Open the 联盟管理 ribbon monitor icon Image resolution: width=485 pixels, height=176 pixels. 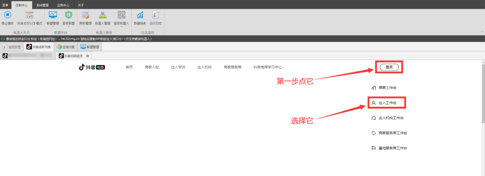(53, 15)
